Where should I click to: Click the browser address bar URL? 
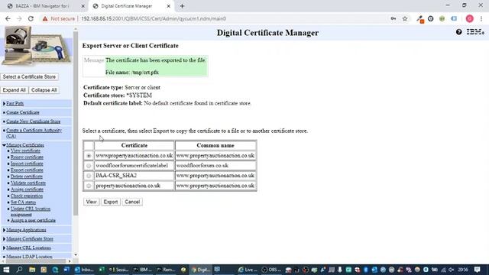click(x=154, y=18)
